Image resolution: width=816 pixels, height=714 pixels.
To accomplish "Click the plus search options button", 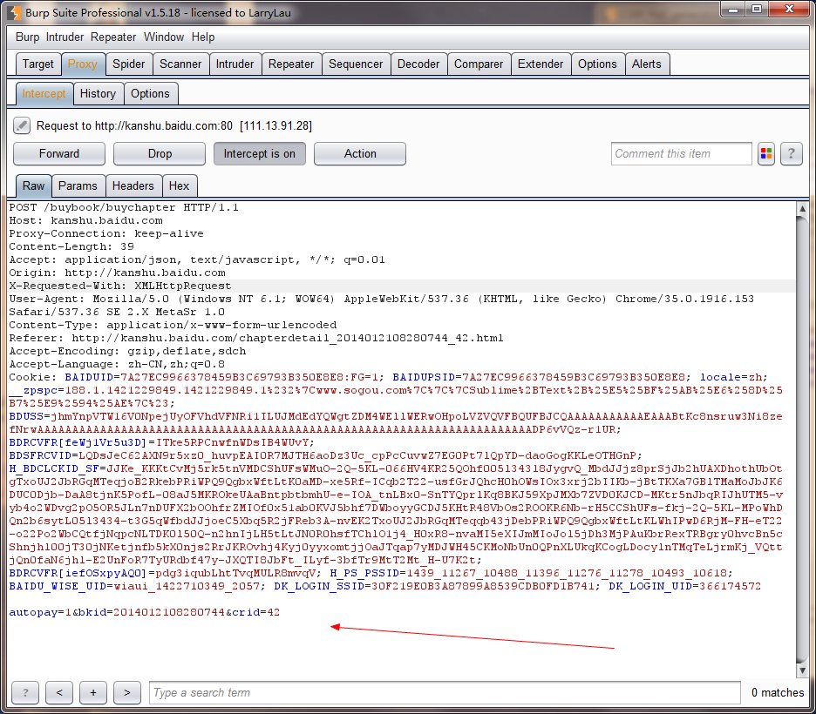I will coord(93,693).
